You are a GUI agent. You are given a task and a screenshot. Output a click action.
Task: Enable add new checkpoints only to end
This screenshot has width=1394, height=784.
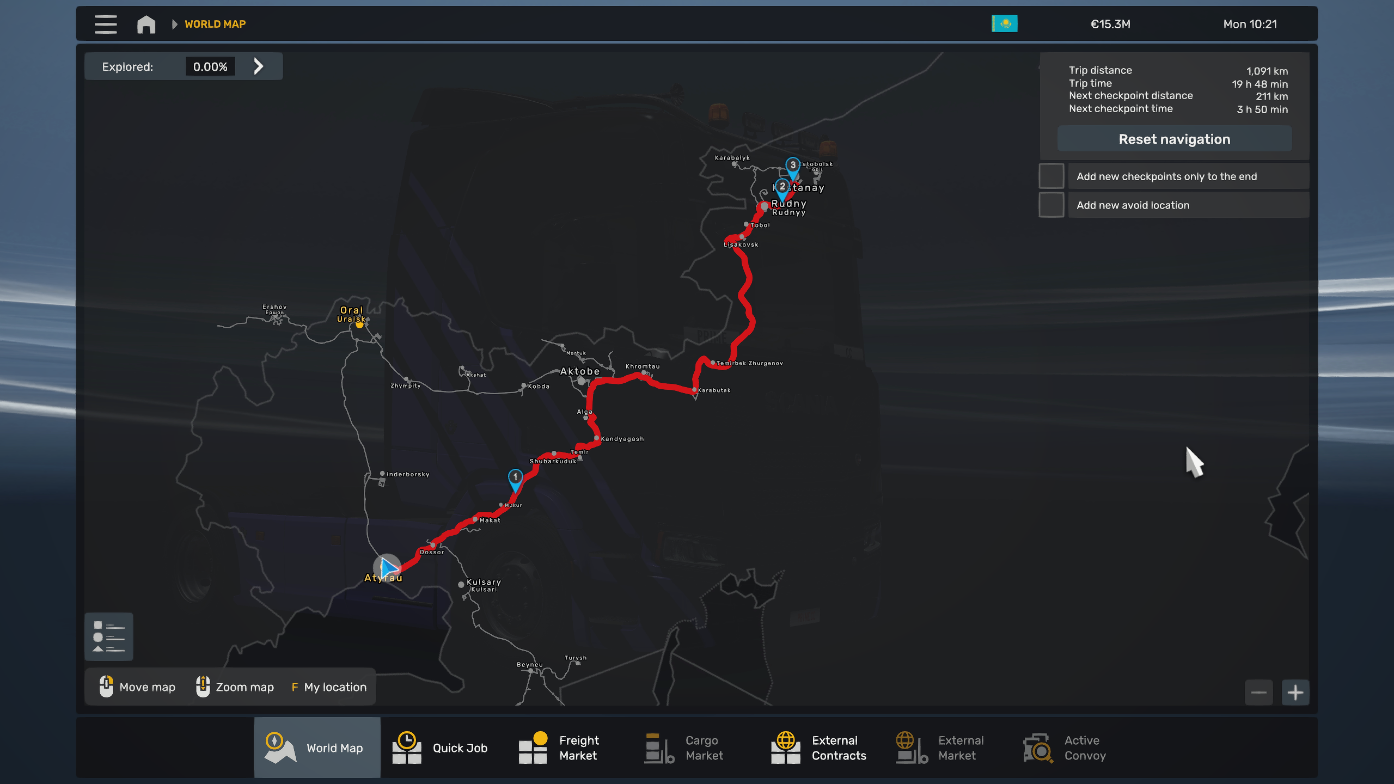click(1051, 176)
